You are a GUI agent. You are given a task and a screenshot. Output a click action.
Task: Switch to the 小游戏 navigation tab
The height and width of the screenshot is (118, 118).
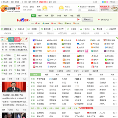pyautogui.click(x=72, y=29)
